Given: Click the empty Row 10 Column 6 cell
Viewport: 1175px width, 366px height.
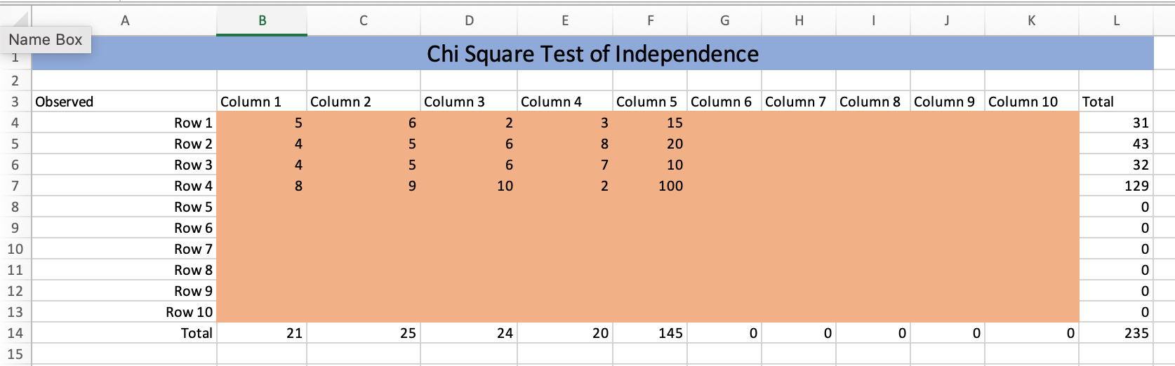Looking at the screenshot, I should click(724, 312).
